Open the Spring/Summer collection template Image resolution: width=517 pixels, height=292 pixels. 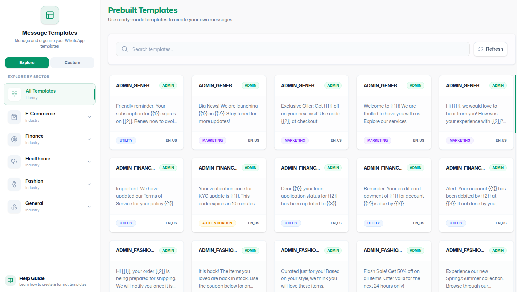click(476, 266)
